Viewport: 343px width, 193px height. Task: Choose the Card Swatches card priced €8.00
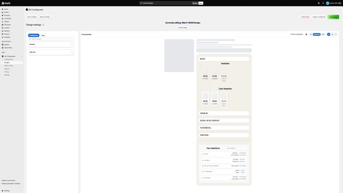point(215,99)
